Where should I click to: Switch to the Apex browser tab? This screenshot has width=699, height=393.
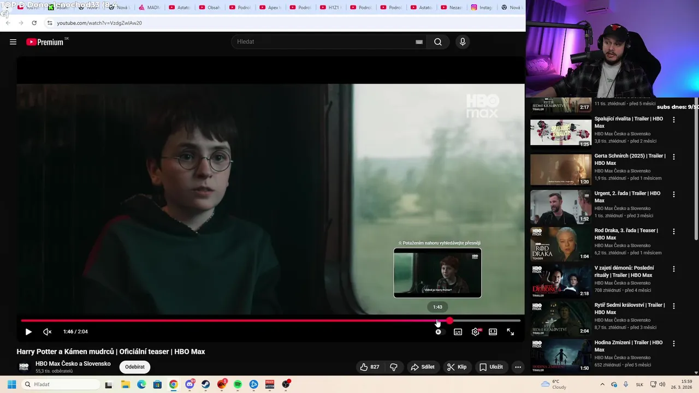tap(270, 8)
